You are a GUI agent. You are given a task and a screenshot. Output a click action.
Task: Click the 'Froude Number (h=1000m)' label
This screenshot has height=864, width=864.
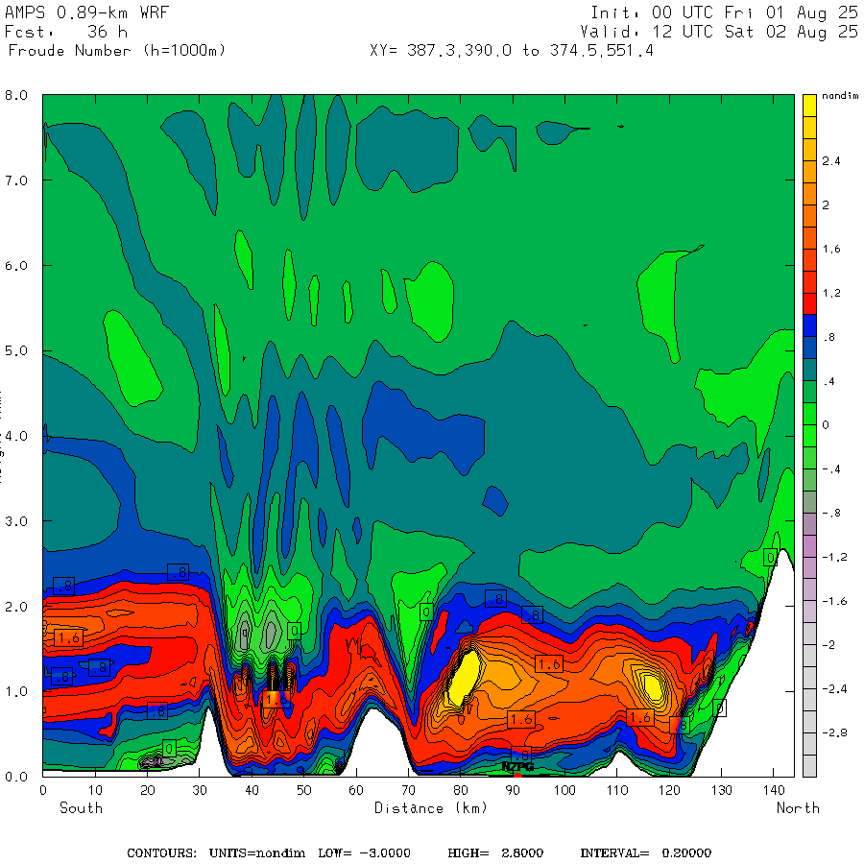117,51
